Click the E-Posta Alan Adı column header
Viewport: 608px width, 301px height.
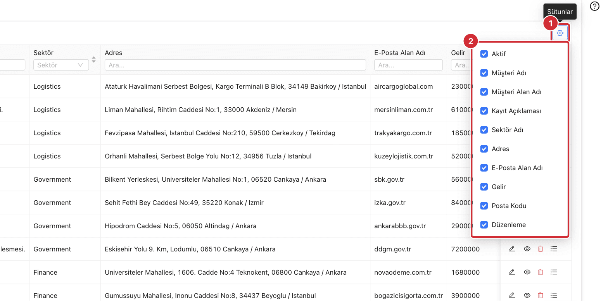(400, 53)
